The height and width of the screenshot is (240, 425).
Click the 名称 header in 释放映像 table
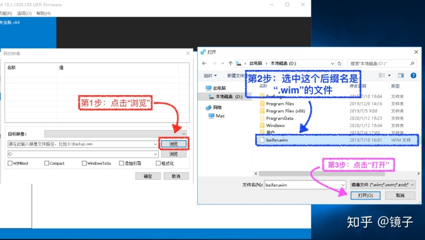(11, 68)
